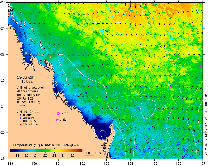Viewport: 208px width, 166px height.
Task: Click the 0.5m/s velocity scale arrow
Action: tap(23, 106)
